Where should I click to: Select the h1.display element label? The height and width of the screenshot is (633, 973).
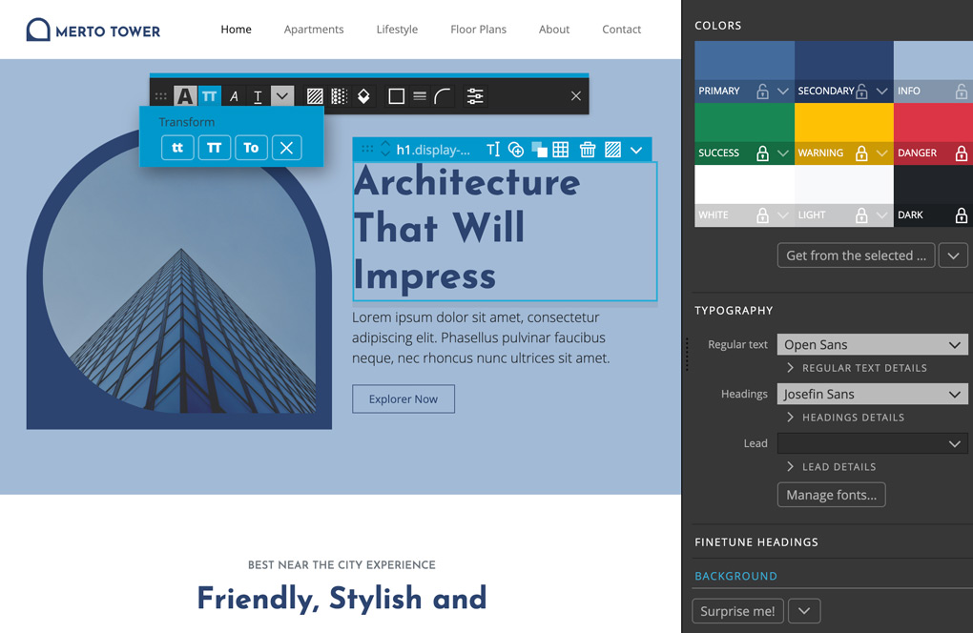click(x=433, y=150)
